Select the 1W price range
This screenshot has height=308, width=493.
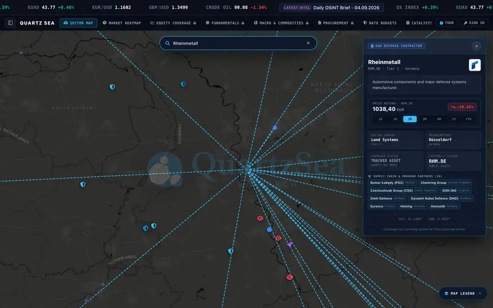point(395,119)
